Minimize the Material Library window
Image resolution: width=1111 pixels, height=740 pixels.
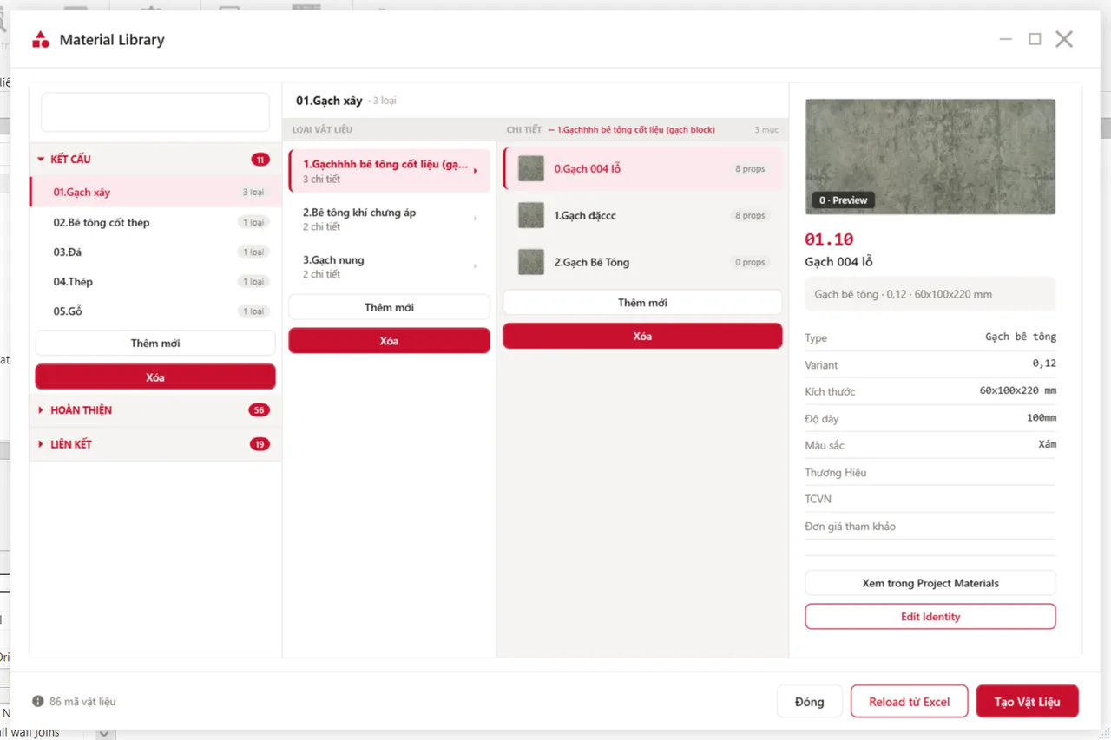(1006, 39)
